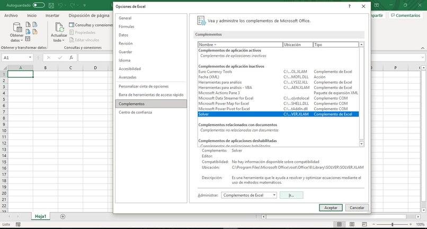427x229 pixels.
Task: Switch to Normal view icon
Action: pos(339,224)
